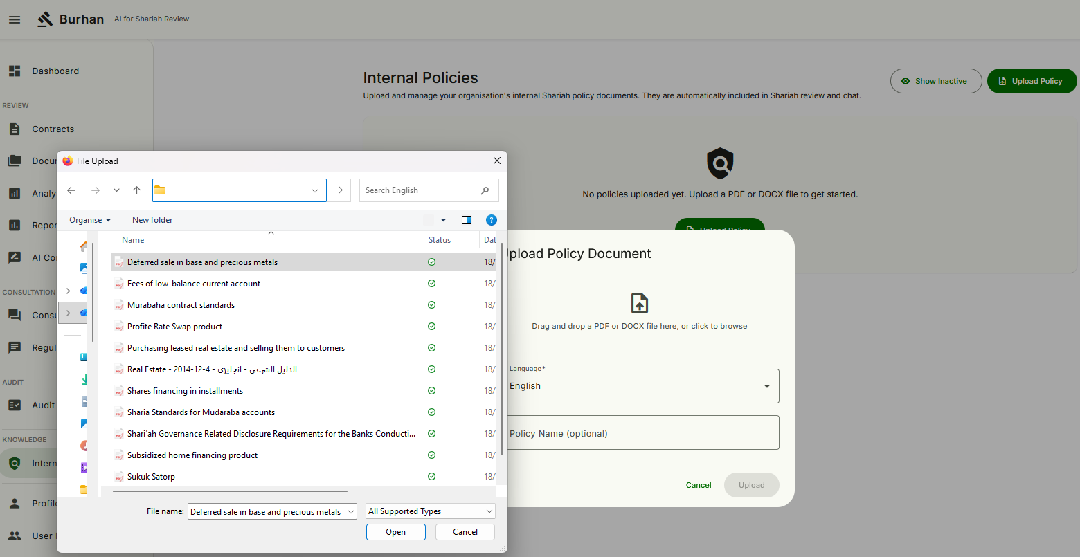
Task: Click the Profile person icon in sidebar
Action: pos(15,503)
